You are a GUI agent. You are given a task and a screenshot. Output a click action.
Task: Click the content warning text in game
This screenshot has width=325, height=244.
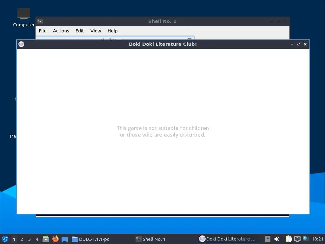pos(163,131)
